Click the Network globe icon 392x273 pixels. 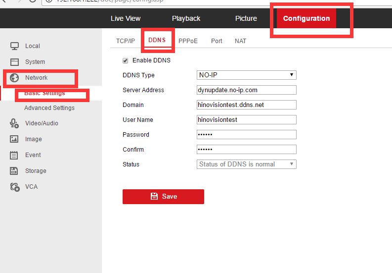(x=14, y=78)
